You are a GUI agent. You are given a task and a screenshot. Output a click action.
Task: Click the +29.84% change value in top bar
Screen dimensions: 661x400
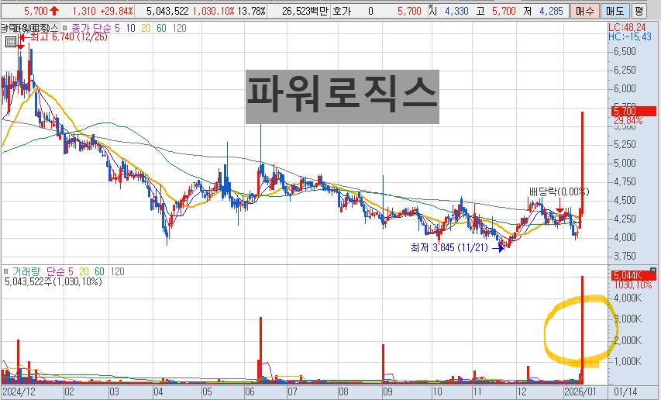[115, 11]
